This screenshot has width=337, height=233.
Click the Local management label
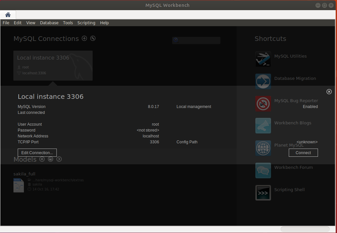click(x=194, y=107)
